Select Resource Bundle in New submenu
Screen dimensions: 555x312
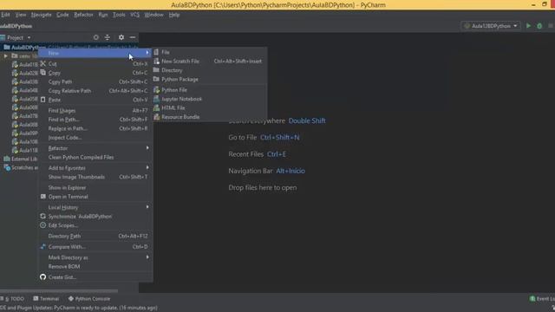[x=210, y=117]
